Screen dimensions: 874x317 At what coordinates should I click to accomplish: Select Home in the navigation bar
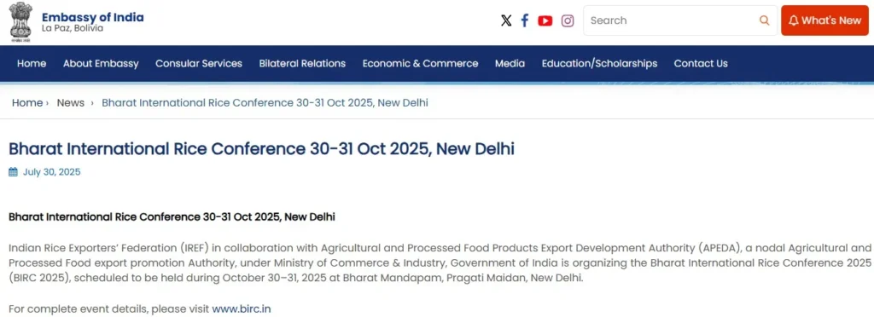[32, 63]
